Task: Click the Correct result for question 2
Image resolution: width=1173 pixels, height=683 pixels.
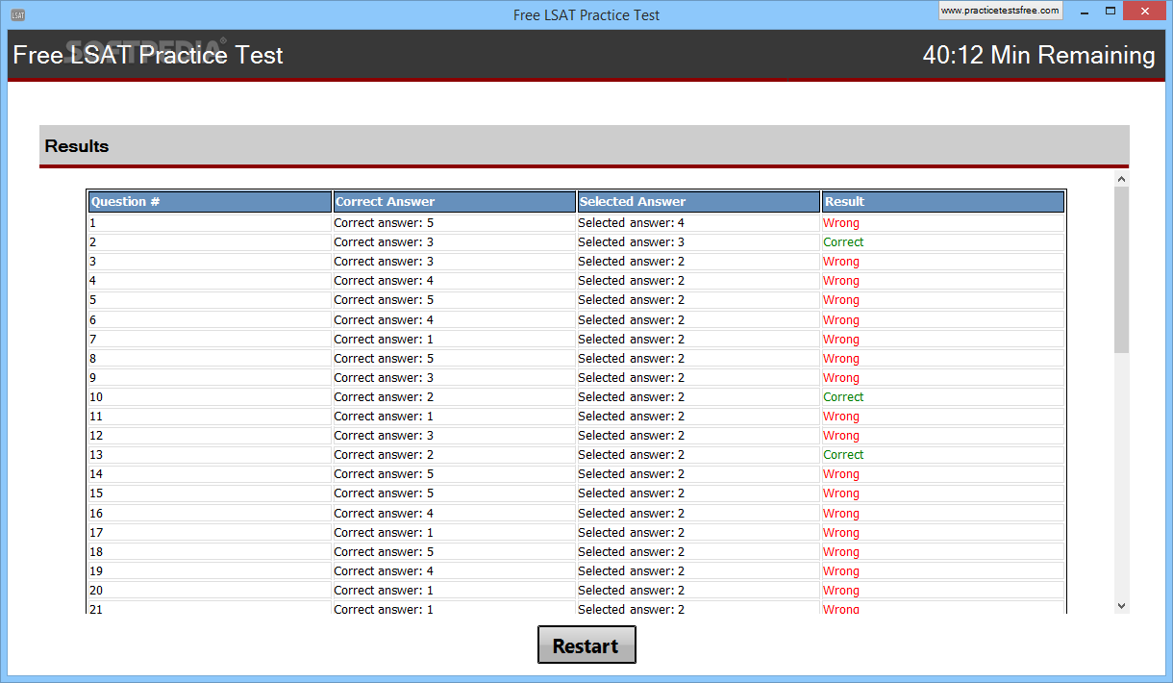Action: pyautogui.click(x=843, y=242)
